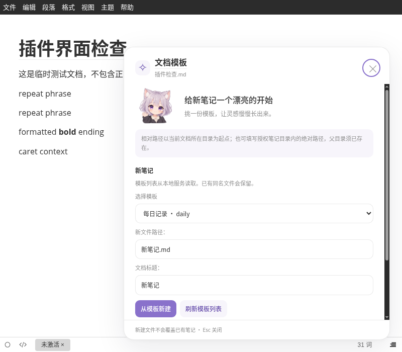This screenshot has width=402, height=352.
Task: Dismiss the 未激活 badge
Action: click(x=62, y=344)
